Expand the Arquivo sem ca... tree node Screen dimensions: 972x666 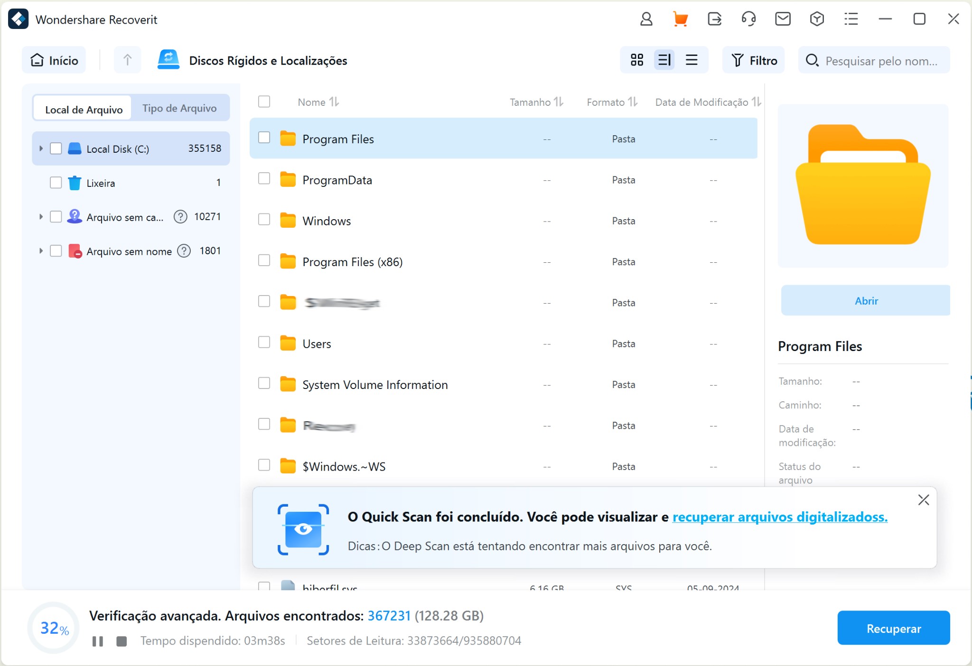pyautogui.click(x=41, y=217)
